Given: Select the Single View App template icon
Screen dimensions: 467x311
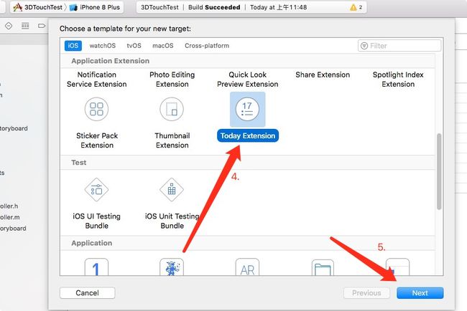Looking at the screenshot, I should (x=96, y=267).
